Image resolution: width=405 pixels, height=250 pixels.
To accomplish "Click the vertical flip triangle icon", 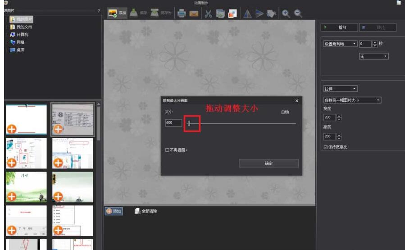I will (x=259, y=14).
